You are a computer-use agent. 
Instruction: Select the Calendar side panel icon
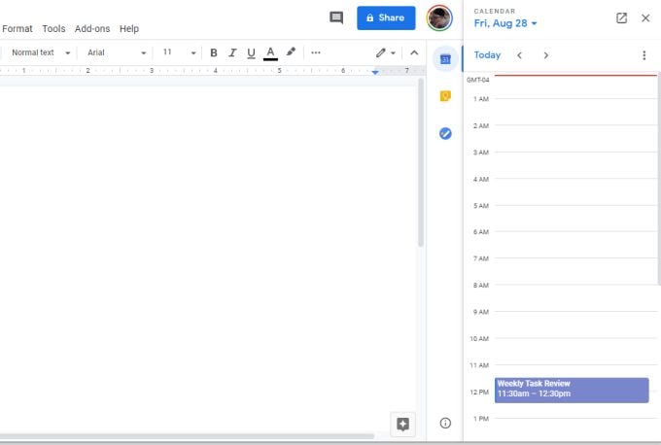pyautogui.click(x=445, y=59)
